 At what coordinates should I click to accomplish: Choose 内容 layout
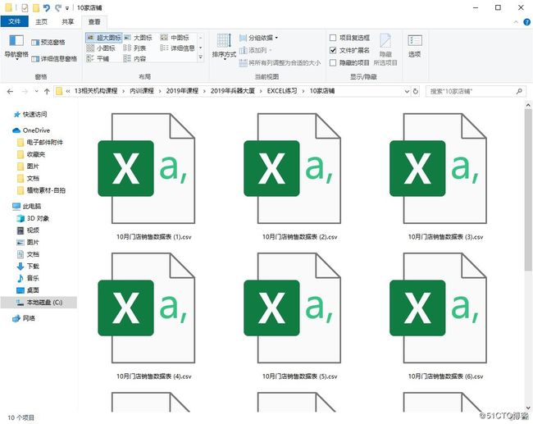(x=134, y=58)
